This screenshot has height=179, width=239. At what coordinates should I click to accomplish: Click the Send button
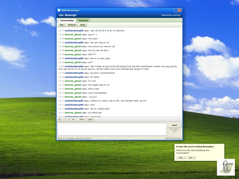[x=174, y=125]
